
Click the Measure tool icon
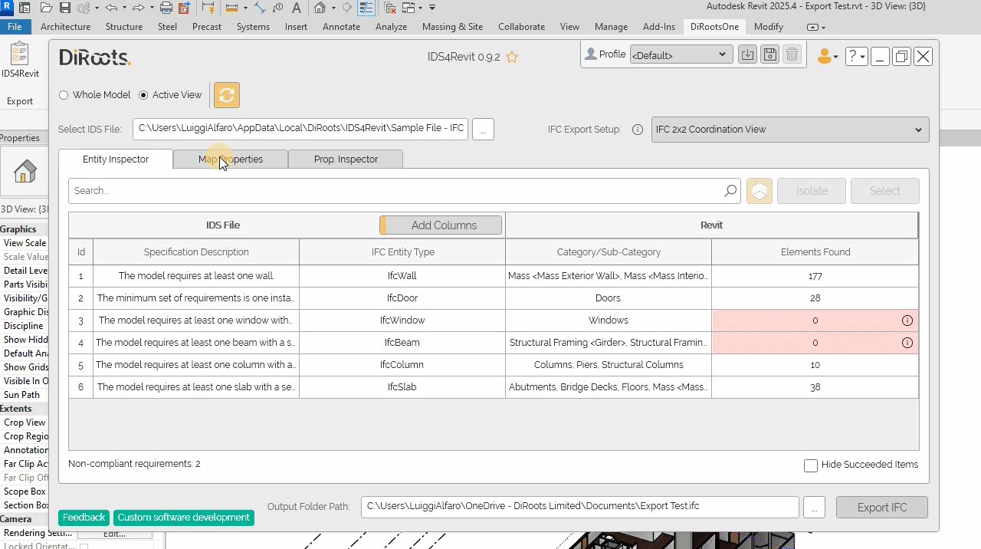point(231,8)
